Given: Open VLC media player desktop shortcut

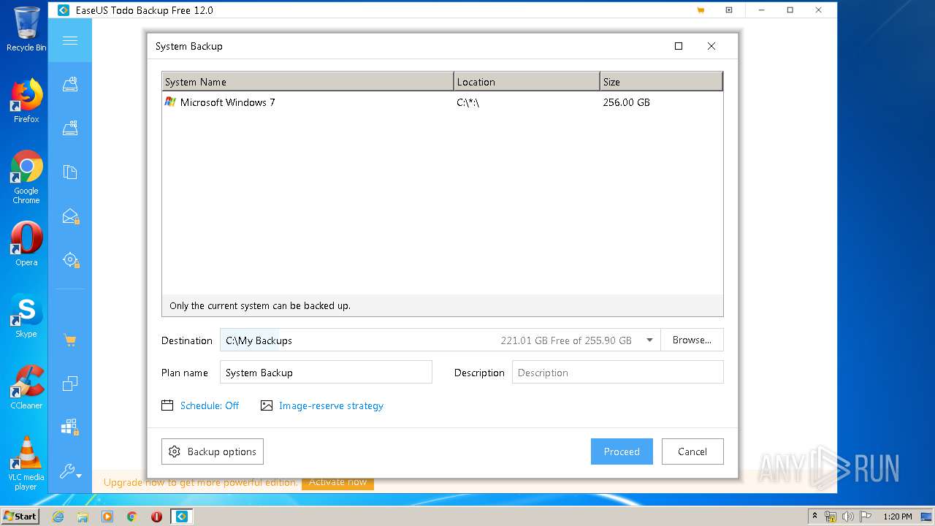Looking at the screenshot, I should [x=26, y=463].
